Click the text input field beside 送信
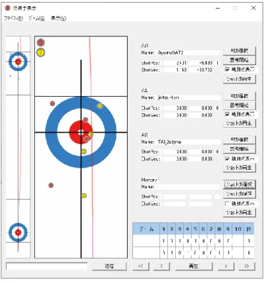This screenshot has height=283, width=264. point(47,267)
